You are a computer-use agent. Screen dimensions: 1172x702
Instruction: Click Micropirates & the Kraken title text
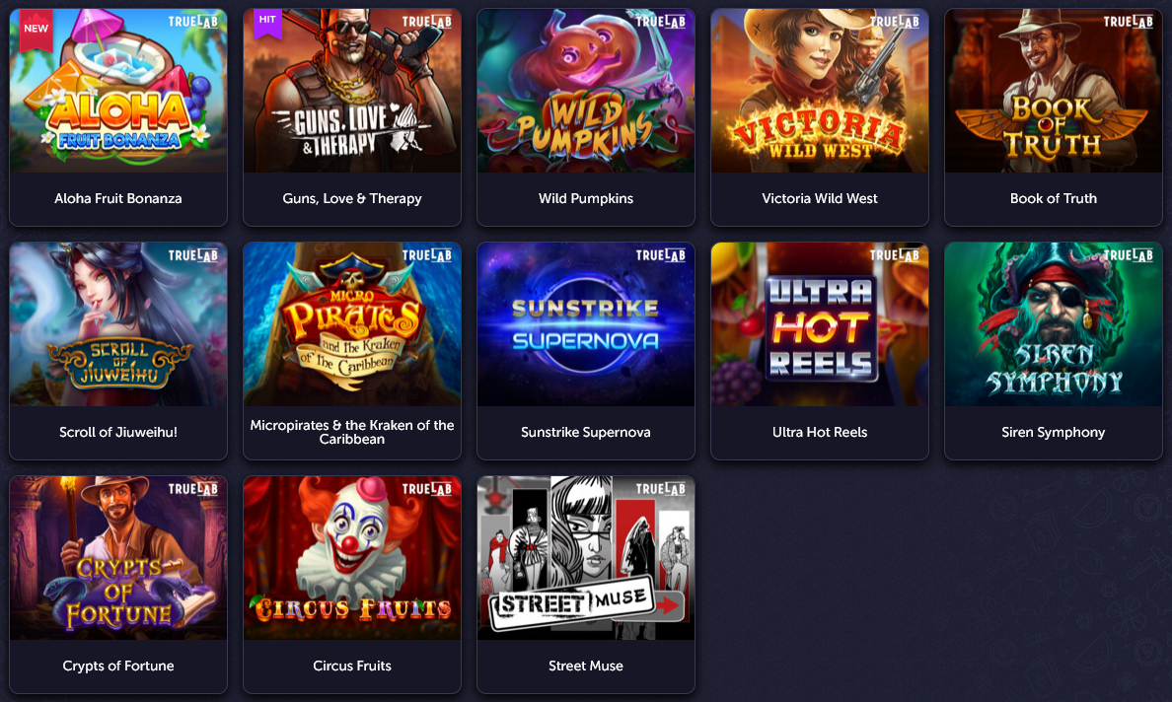point(352,432)
